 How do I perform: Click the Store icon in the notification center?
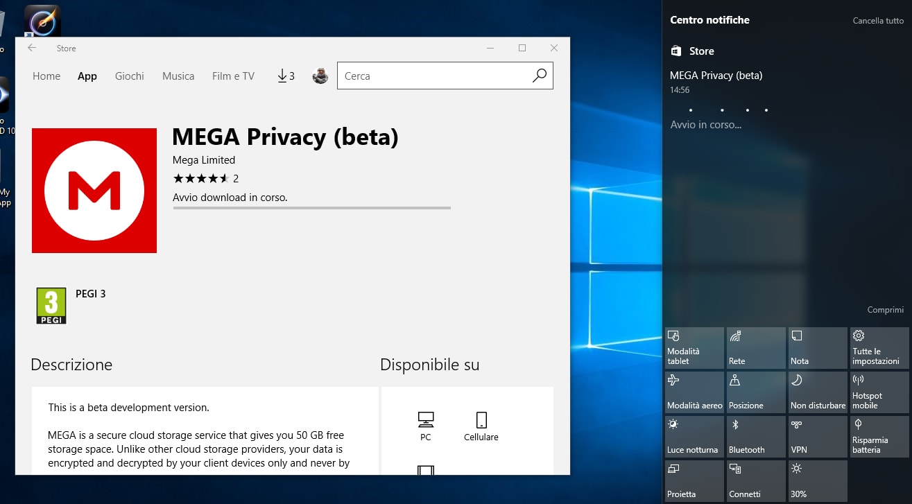tap(676, 51)
